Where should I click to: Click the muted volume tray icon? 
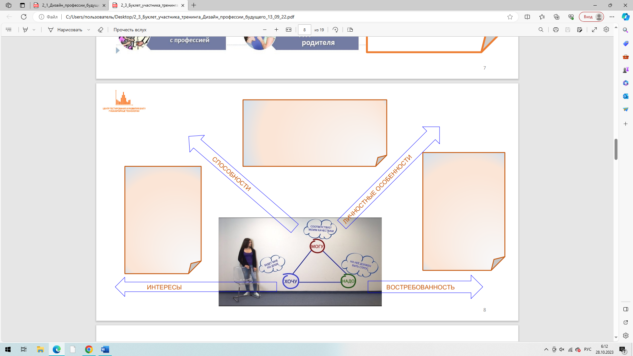(562, 349)
